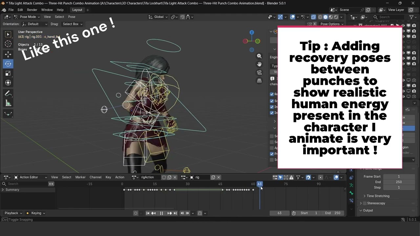Collapse the Output panel
420x236 pixels.
[361, 210]
